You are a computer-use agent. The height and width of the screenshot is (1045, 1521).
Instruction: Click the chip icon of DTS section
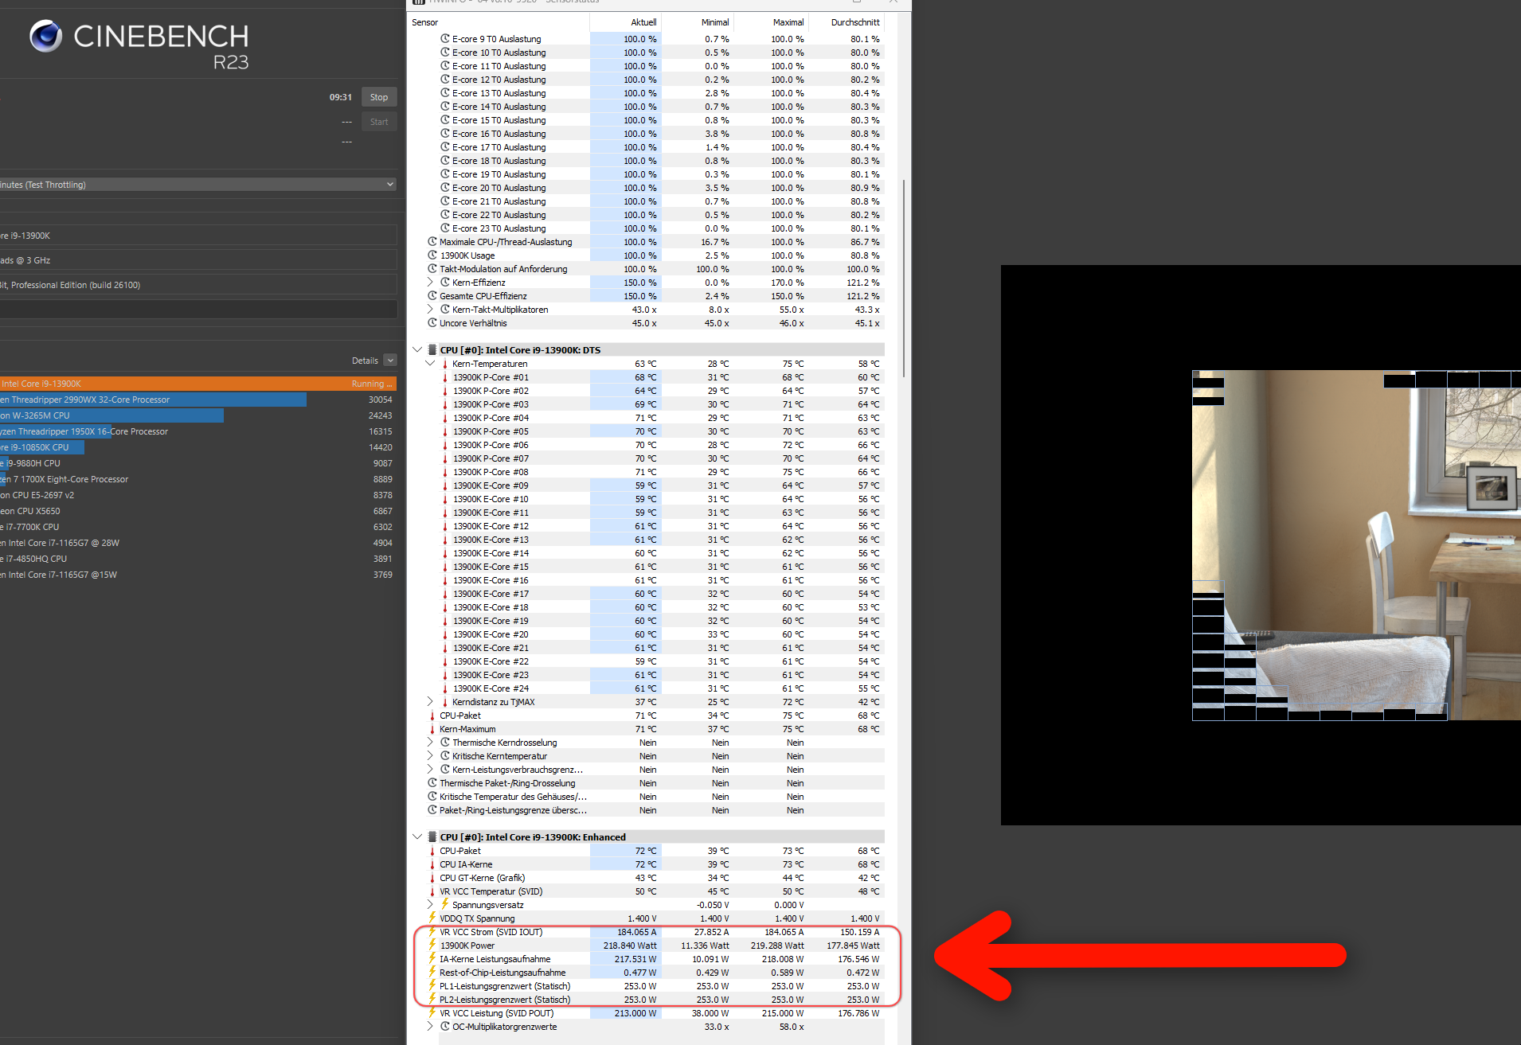[432, 349]
